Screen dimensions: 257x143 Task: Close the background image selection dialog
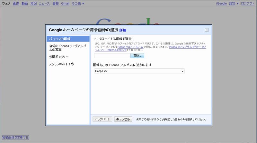(207, 30)
